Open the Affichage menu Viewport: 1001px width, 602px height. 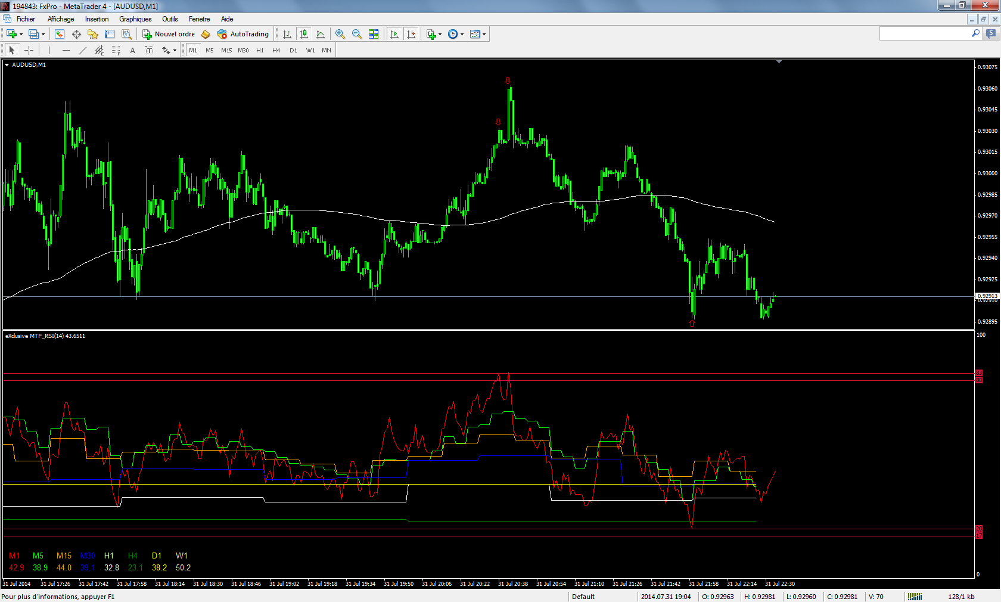point(61,19)
